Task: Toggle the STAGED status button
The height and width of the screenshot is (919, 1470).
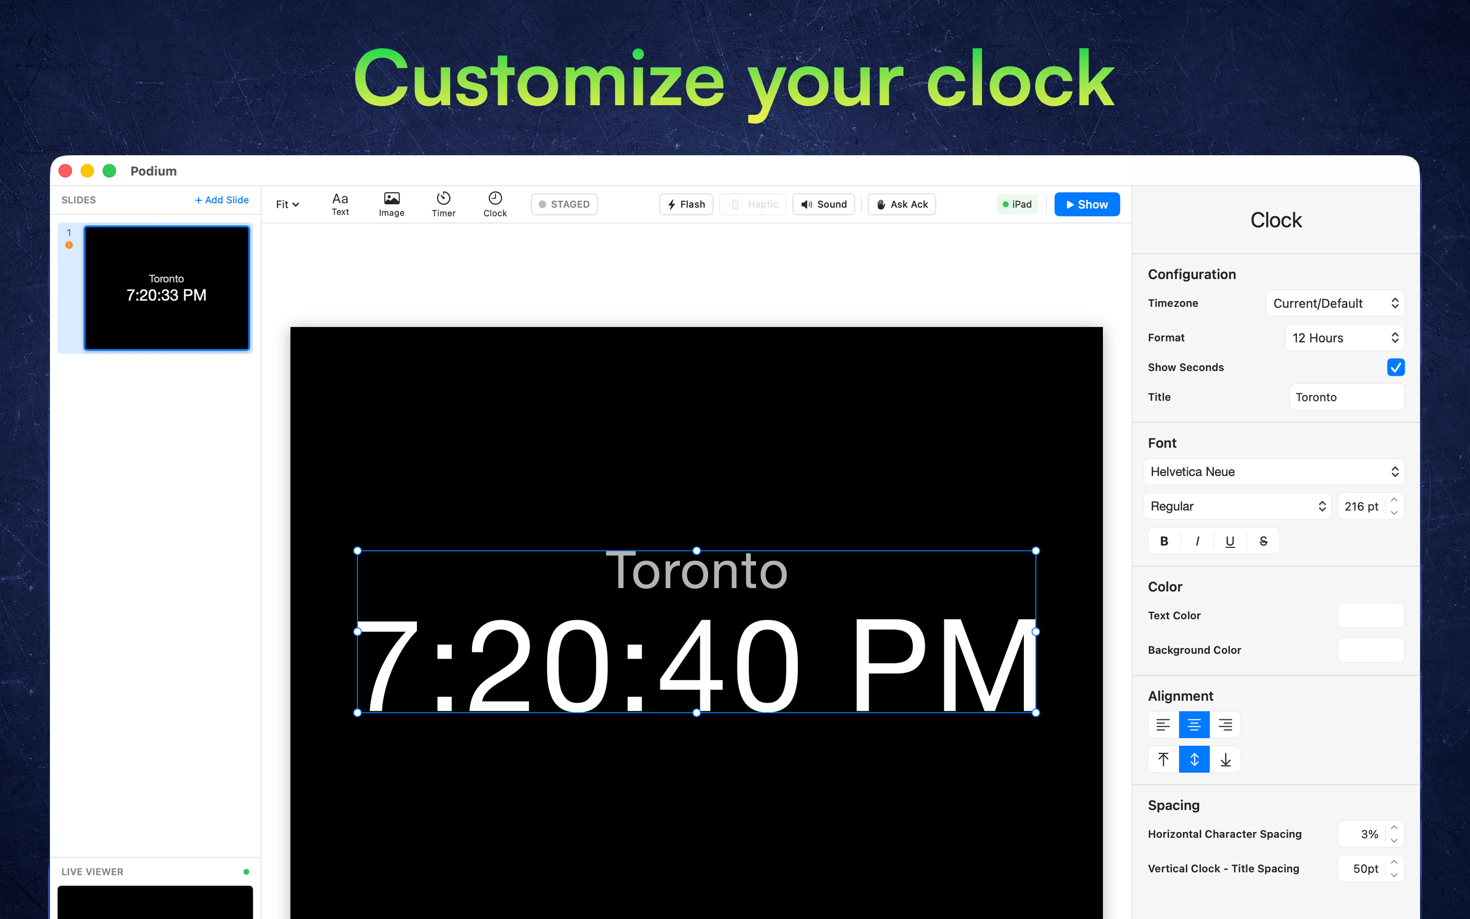Action: pos(563,204)
